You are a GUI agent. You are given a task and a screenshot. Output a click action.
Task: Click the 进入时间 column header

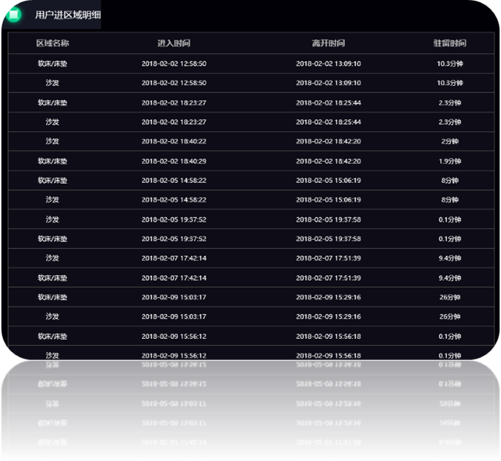pyautogui.click(x=174, y=43)
